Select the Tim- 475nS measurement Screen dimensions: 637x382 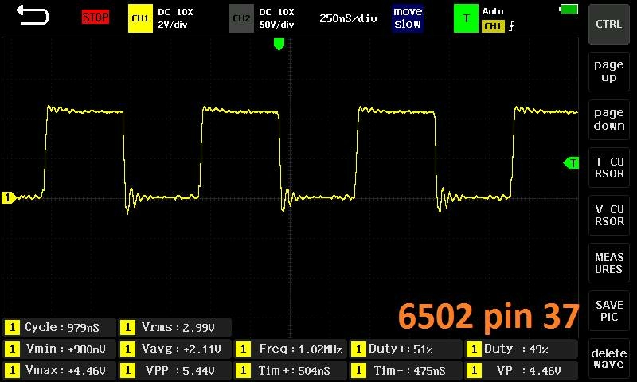pyautogui.click(x=405, y=371)
